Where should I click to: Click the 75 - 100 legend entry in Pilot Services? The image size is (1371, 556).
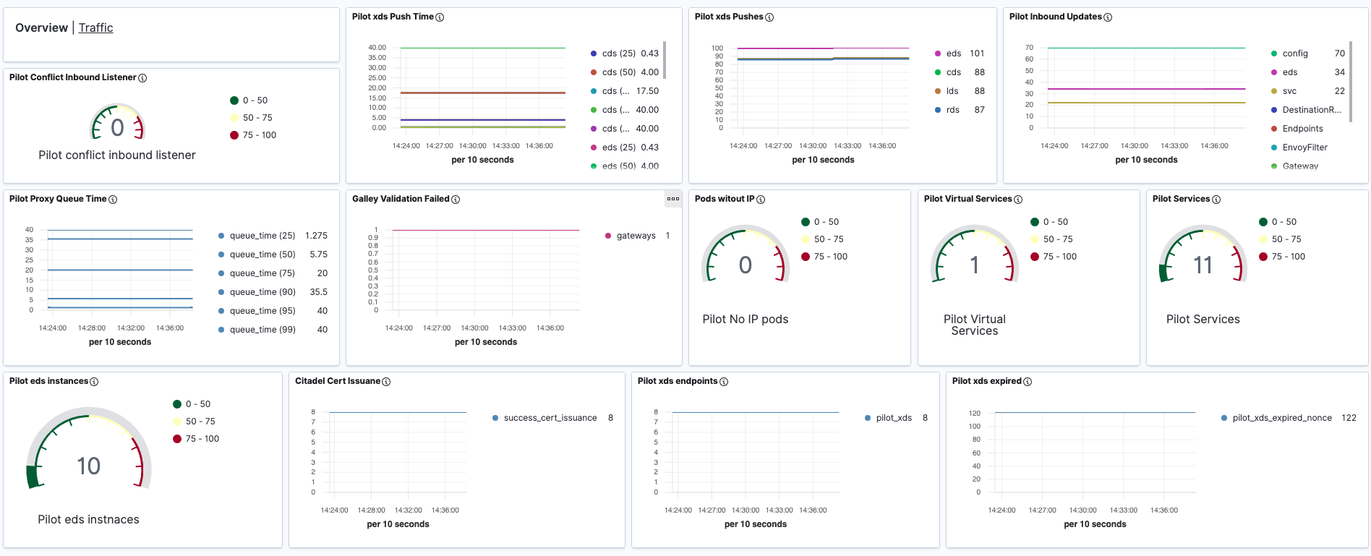point(1288,257)
